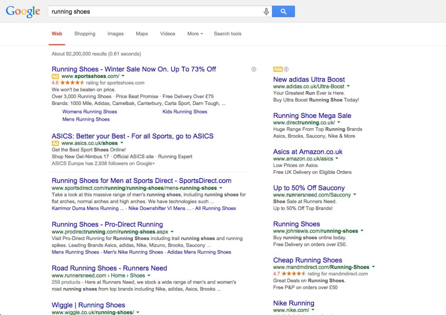Open Road Running Shoes - Runners Need result
Viewport: 446px width, 315px height.
coord(109,268)
